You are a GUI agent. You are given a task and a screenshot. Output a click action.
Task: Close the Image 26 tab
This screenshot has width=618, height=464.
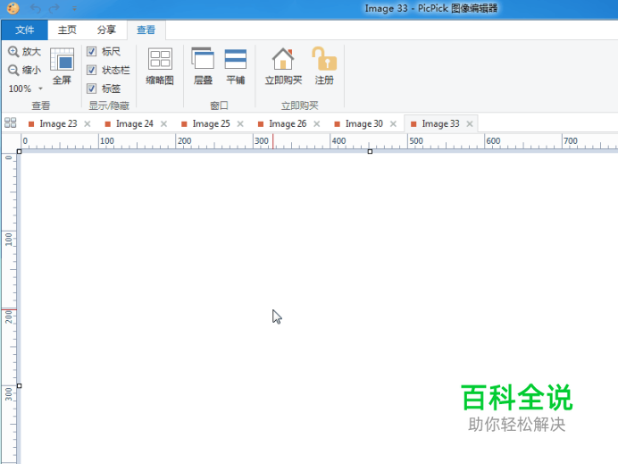[317, 124]
